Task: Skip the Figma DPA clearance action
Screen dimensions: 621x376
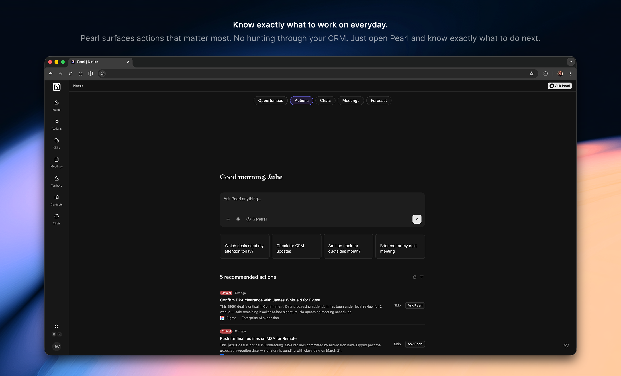Action: [397, 306]
